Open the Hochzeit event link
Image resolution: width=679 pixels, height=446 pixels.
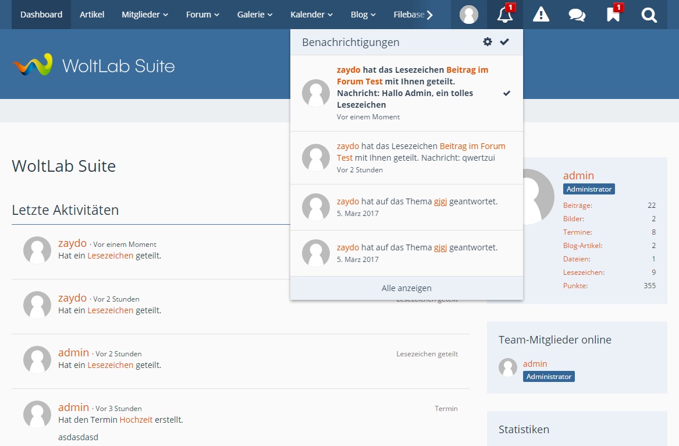click(136, 420)
